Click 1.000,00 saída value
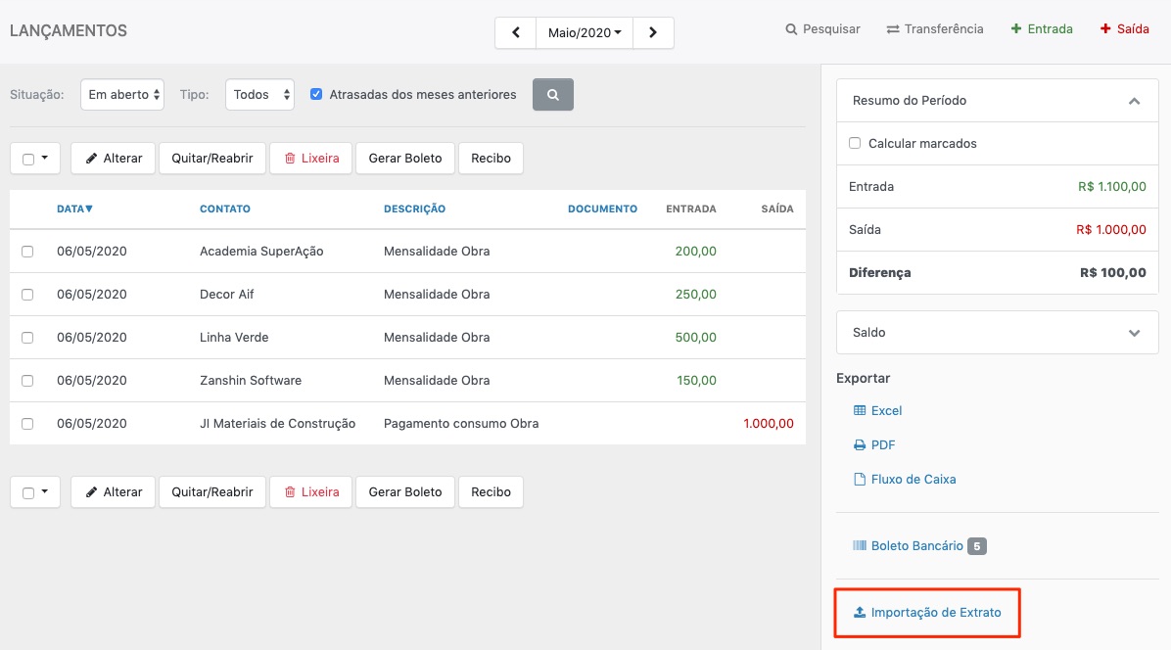 pos(769,424)
